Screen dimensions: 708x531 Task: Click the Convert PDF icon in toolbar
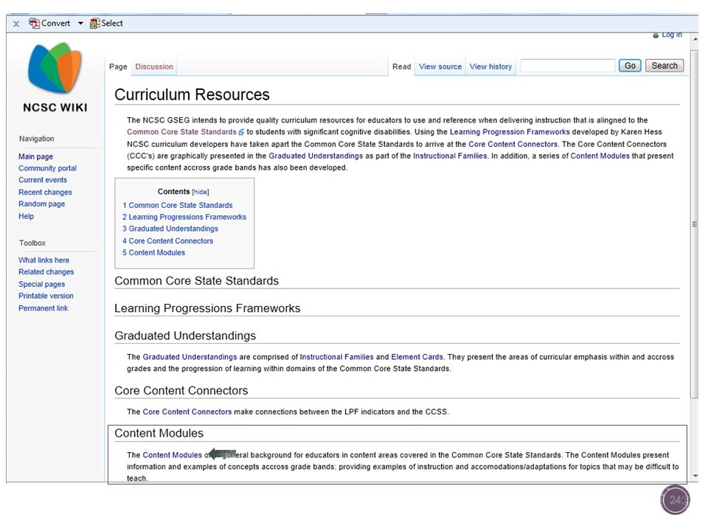34,23
